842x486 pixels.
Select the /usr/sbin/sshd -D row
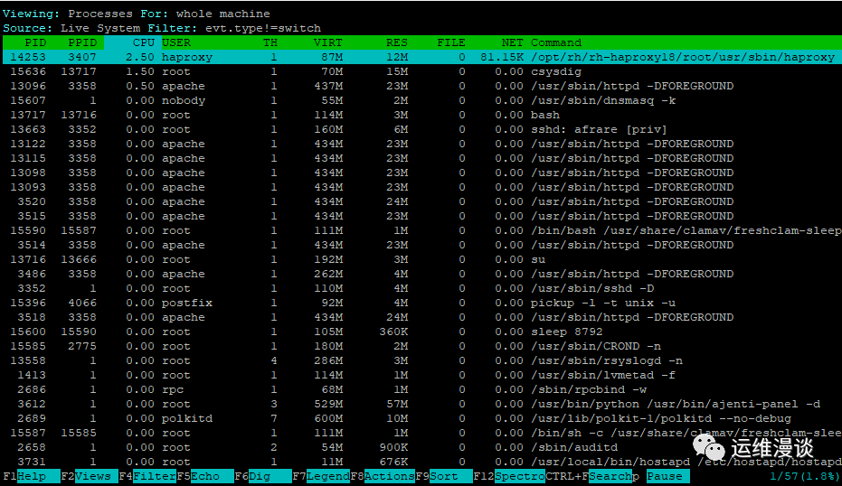421,288
